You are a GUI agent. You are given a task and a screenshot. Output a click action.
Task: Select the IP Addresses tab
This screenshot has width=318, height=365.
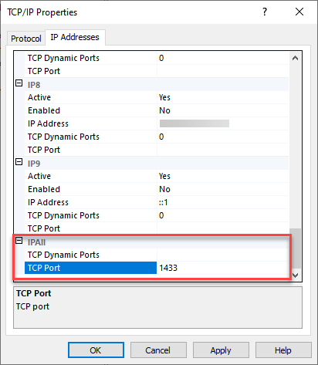75,37
